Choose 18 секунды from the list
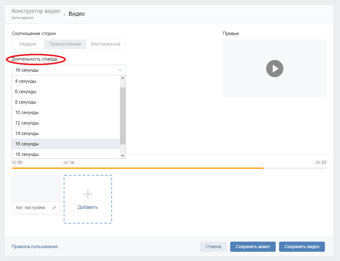 (x=66, y=154)
